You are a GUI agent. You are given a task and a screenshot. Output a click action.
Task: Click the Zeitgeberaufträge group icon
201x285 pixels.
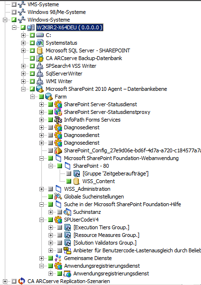coord(76,173)
